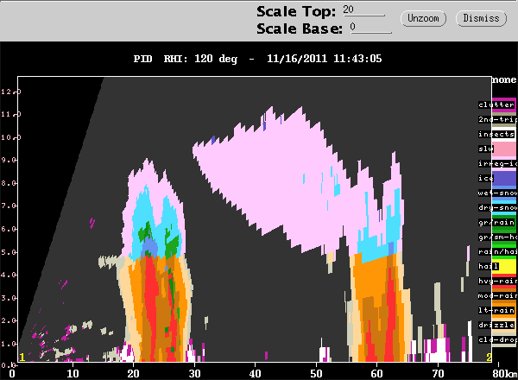Click the 9.0 height axis label

pos(9,160)
